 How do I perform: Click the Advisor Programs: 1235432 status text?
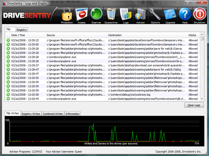pyautogui.click(x=26, y=152)
